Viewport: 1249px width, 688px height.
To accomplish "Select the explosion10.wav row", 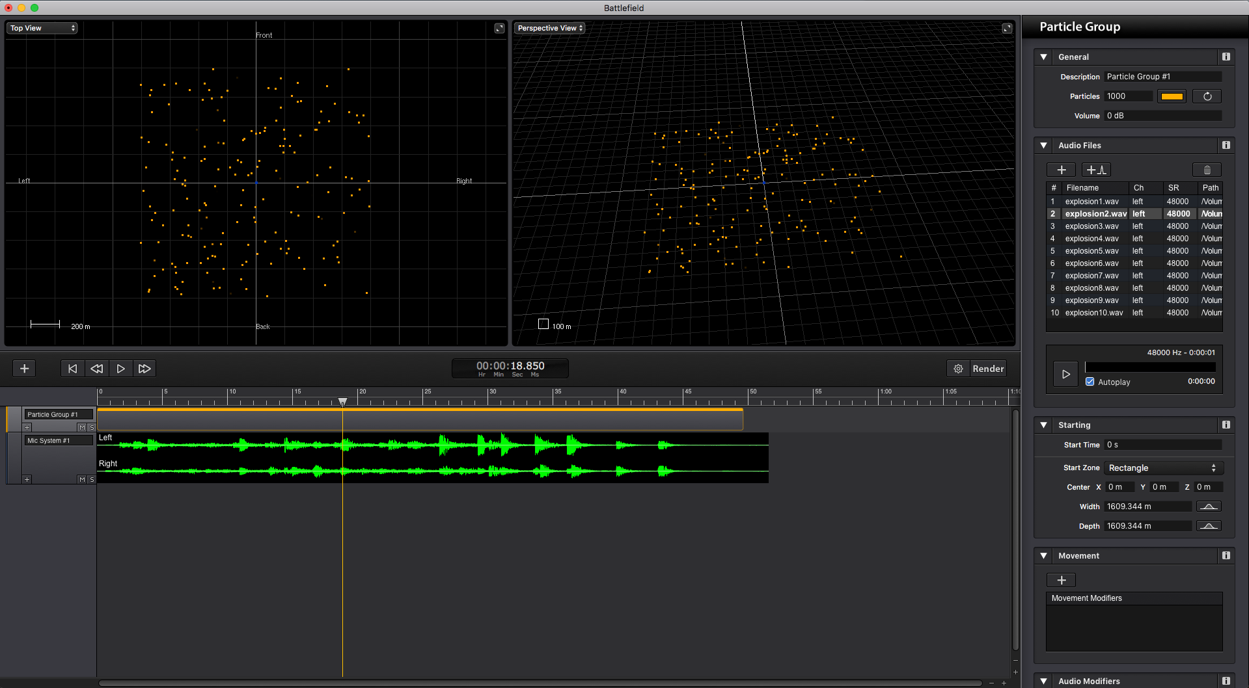I will point(1134,313).
